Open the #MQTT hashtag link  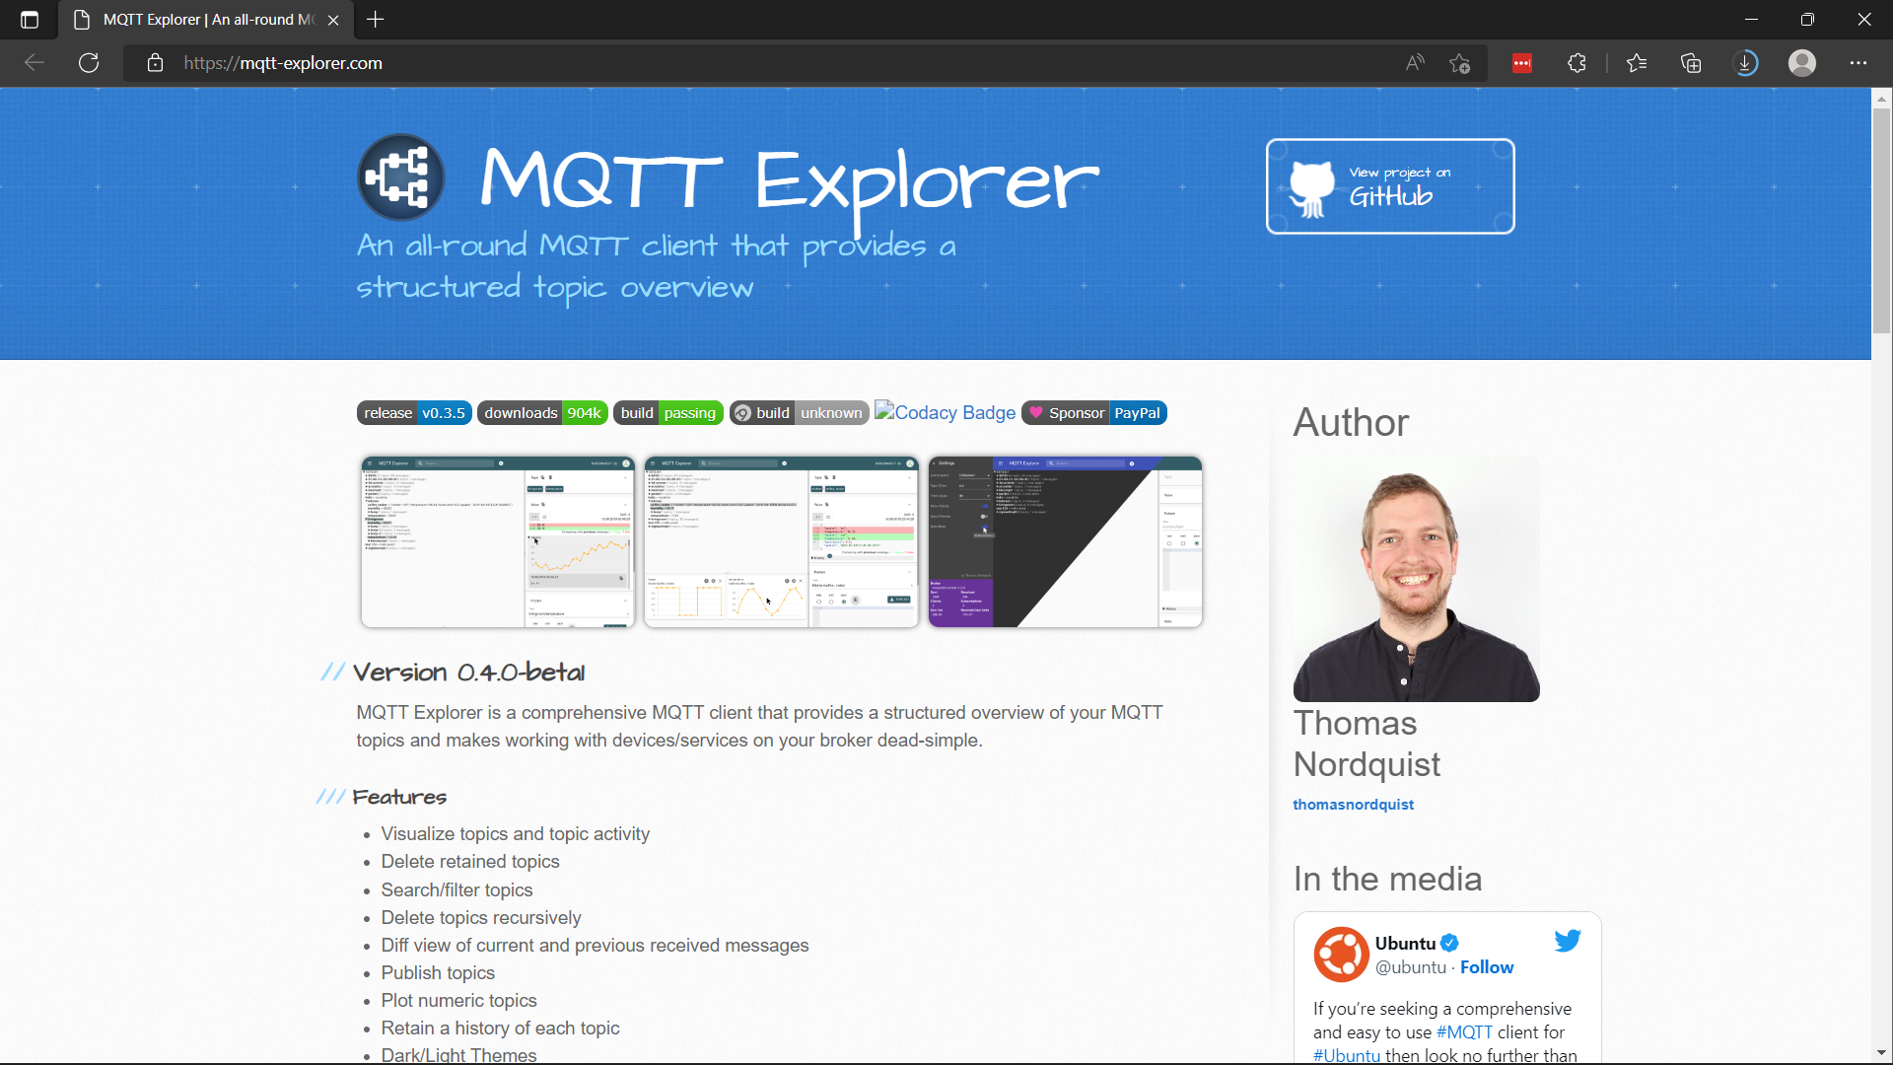click(1464, 1032)
